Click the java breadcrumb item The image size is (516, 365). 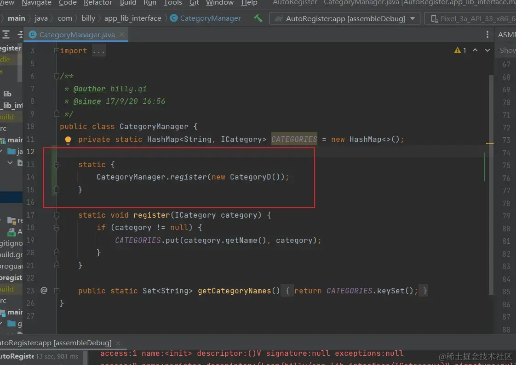pos(41,18)
